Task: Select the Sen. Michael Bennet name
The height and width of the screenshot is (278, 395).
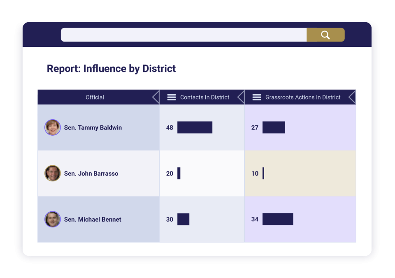Action: (93, 219)
